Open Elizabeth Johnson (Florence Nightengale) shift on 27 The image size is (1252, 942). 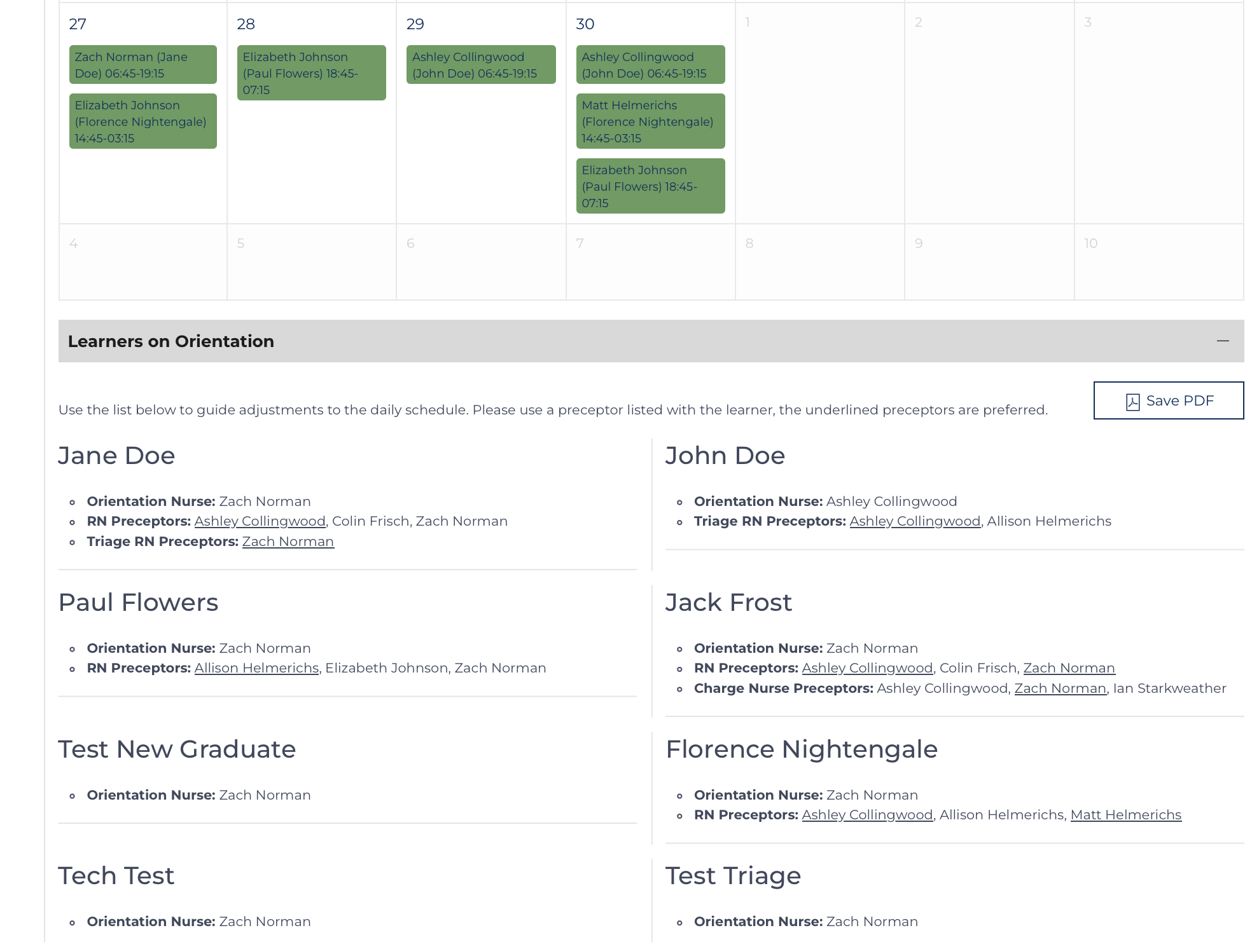(143, 121)
